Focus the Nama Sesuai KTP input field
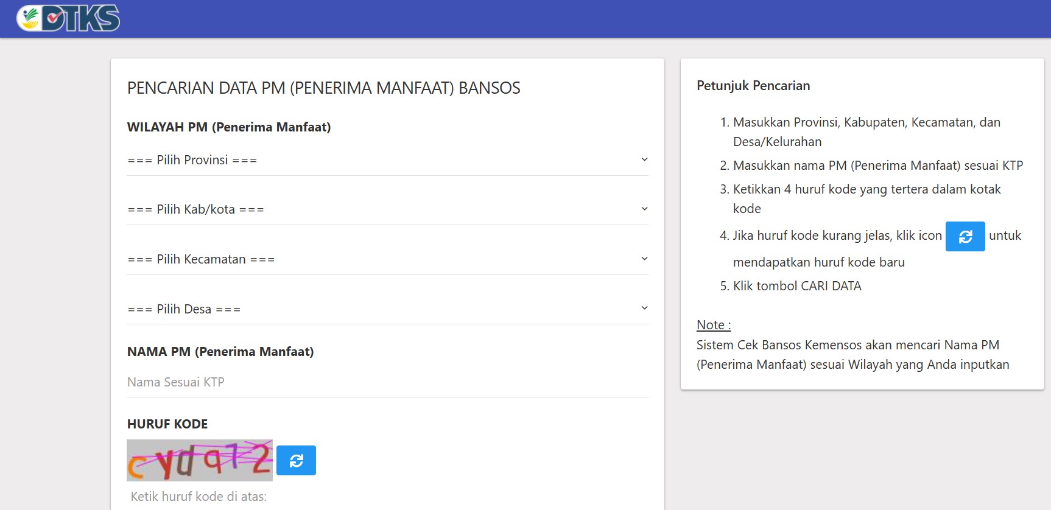1051x510 pixels. point(387,382)
